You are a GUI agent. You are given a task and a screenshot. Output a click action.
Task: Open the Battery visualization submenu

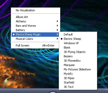pyautogui.click(x=36, y=30)
